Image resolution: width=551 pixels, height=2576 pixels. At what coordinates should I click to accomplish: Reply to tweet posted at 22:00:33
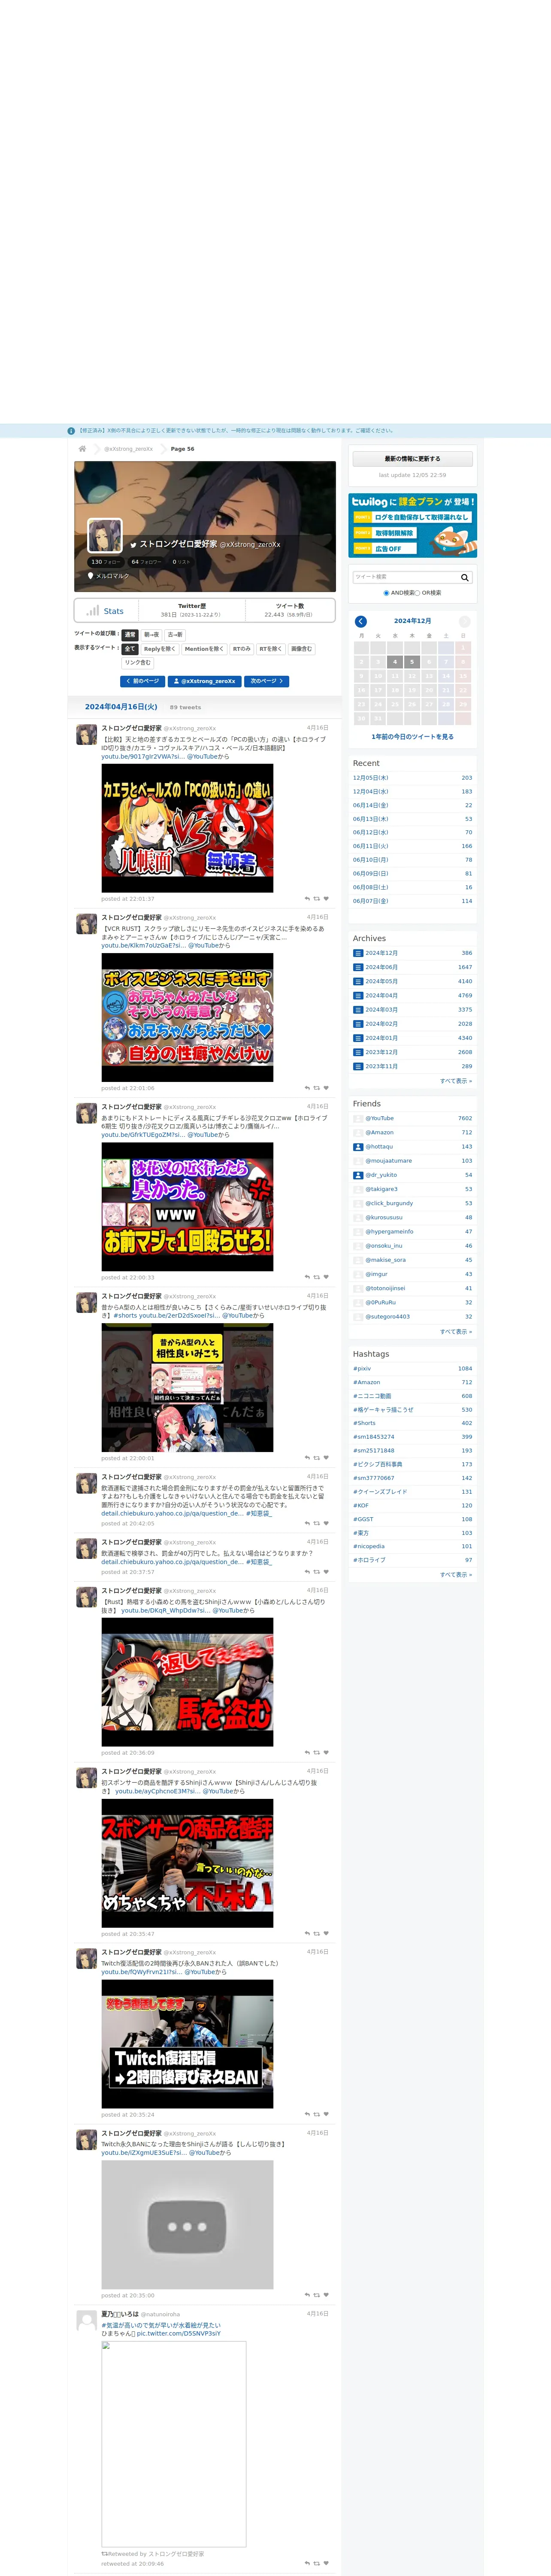pos(307,1277)
